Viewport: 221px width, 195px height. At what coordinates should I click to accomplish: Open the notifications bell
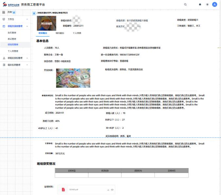[200, 5]
